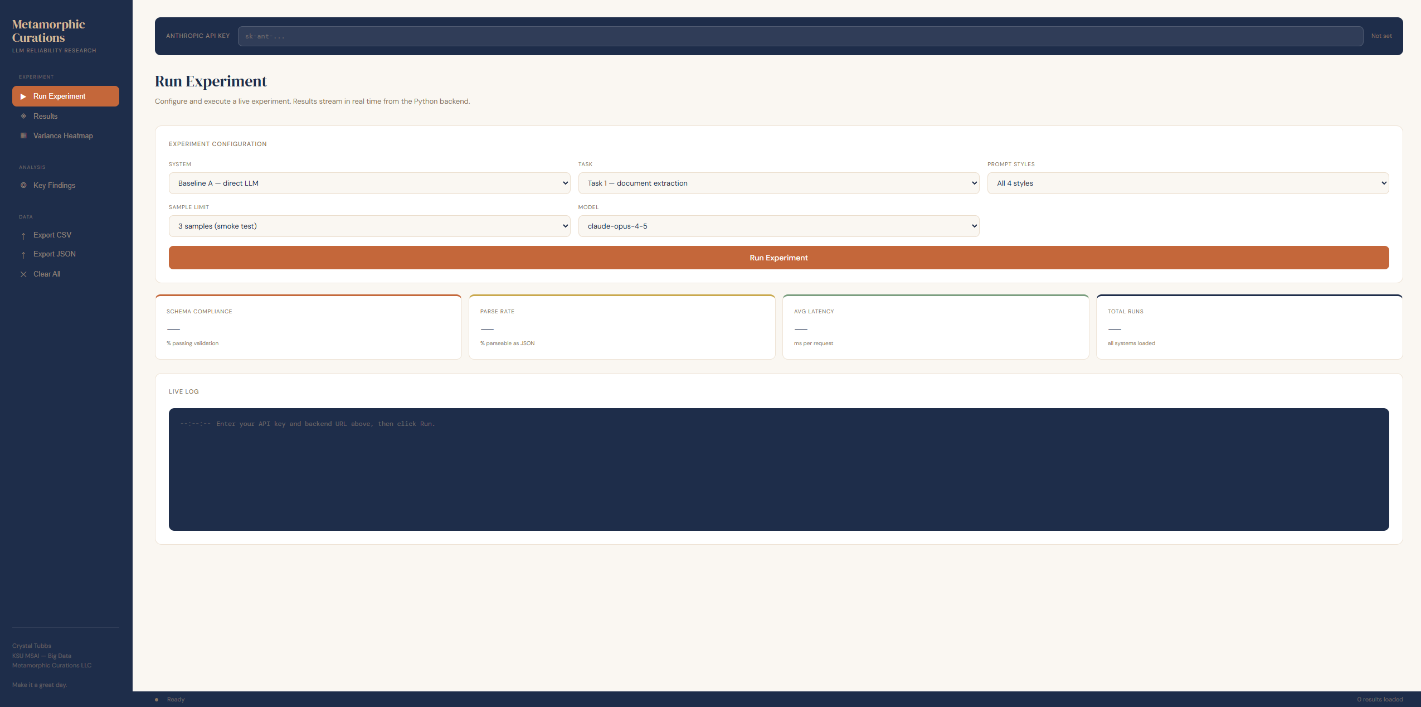Click the X icon beside Clear All

pyautogui.click(x=23, y=274)
